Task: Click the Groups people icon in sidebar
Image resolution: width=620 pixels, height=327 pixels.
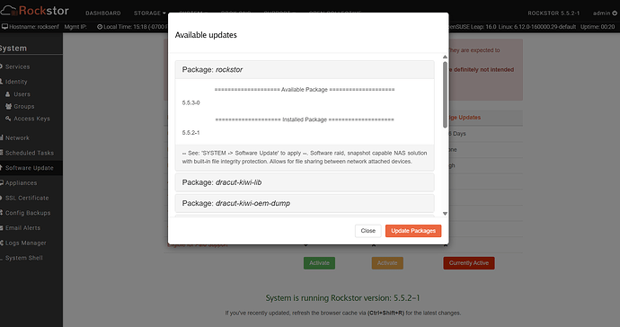Action: tap(8, 106)
